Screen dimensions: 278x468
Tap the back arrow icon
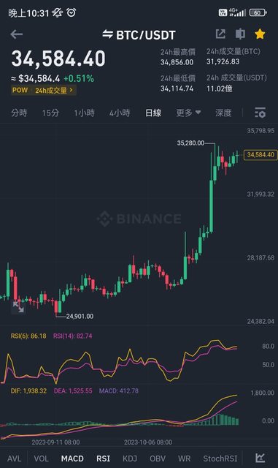pyautogui.click(x=16, y=34)
